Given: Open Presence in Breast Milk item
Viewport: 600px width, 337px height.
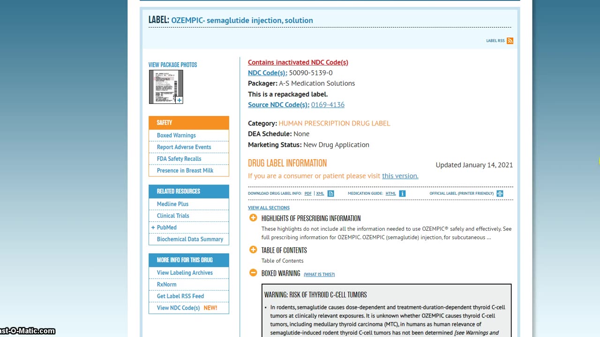Looking at the screenshot, I should pyautogui.click(x=185, y=170).
